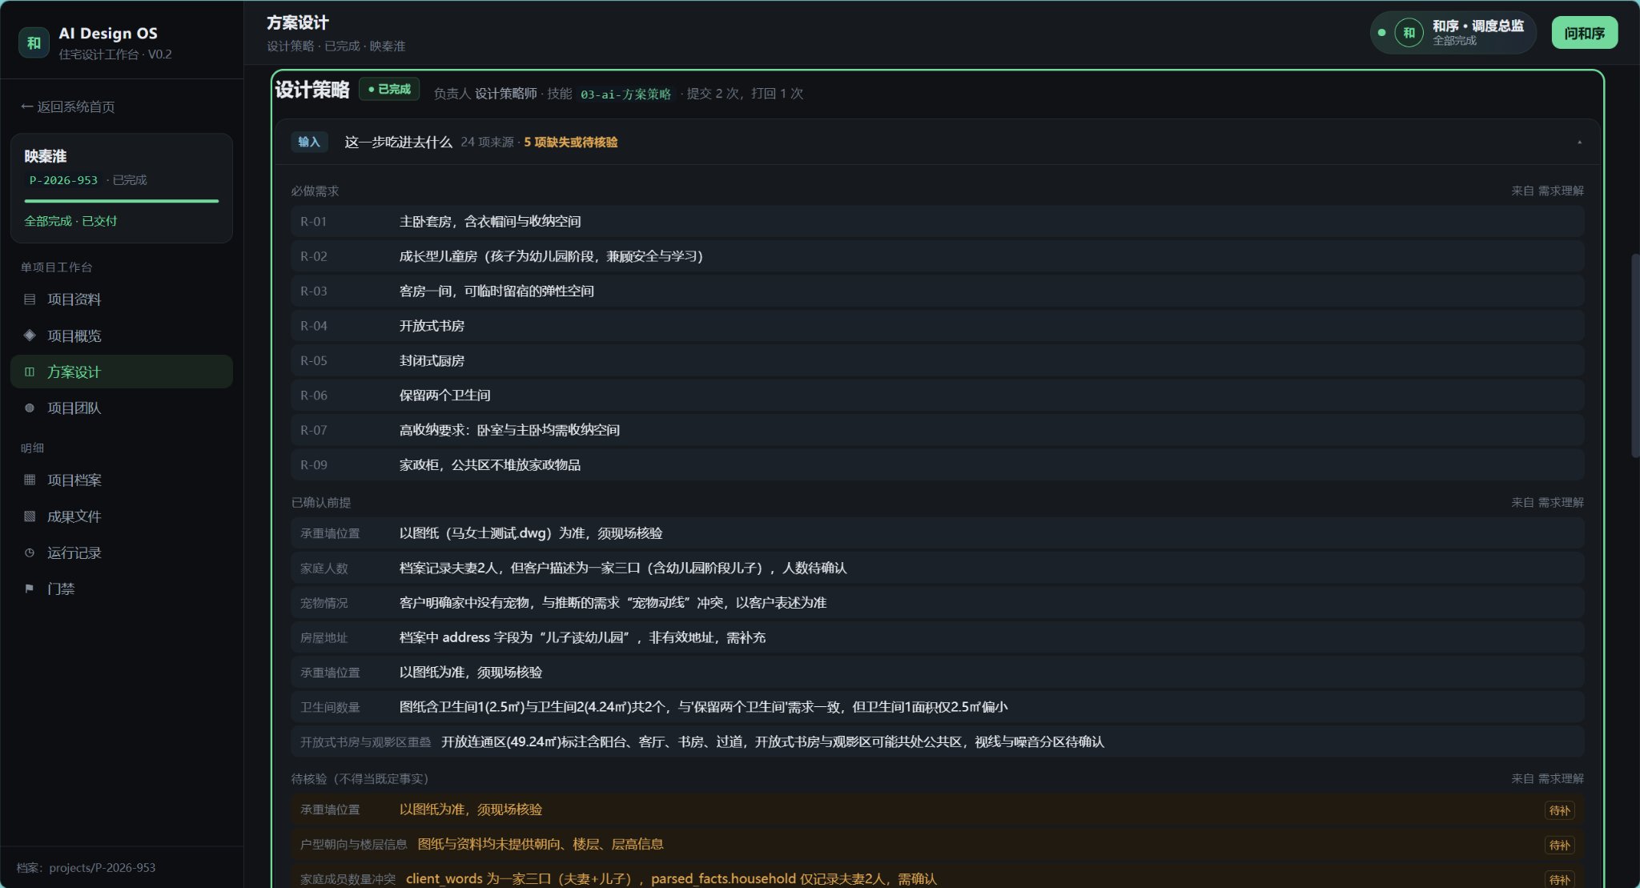Click the 承重墙位置 row mentioning 马女士测试.dwg

pos(938,533)
